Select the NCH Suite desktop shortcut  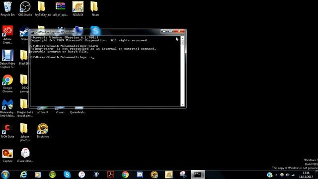pyautogui.click(x=7, y=131)
